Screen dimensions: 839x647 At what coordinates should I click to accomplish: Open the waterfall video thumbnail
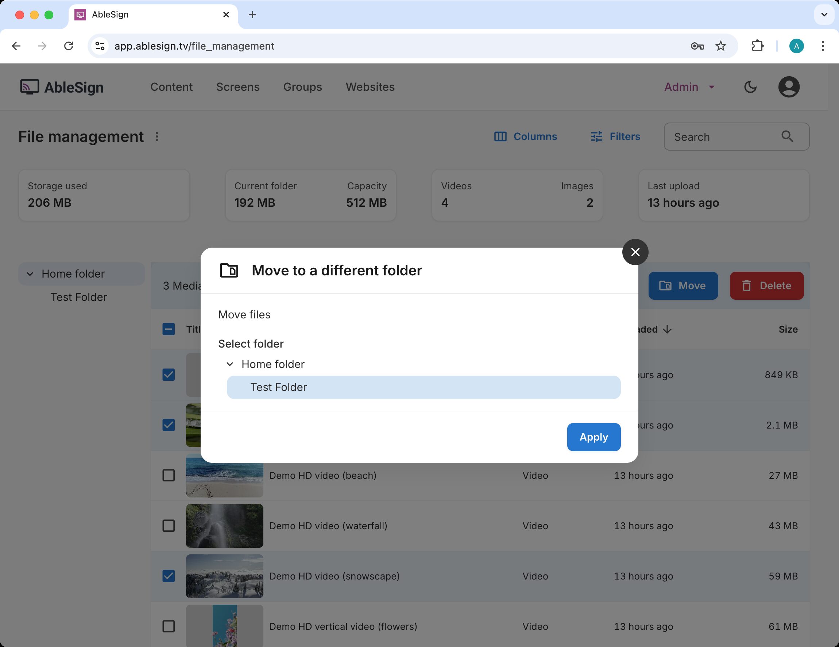[x=225, y=526]
